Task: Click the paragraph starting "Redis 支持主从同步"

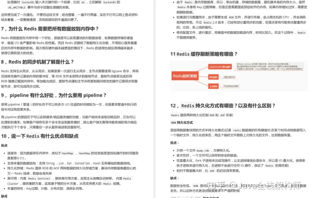Action: (70, 79)
